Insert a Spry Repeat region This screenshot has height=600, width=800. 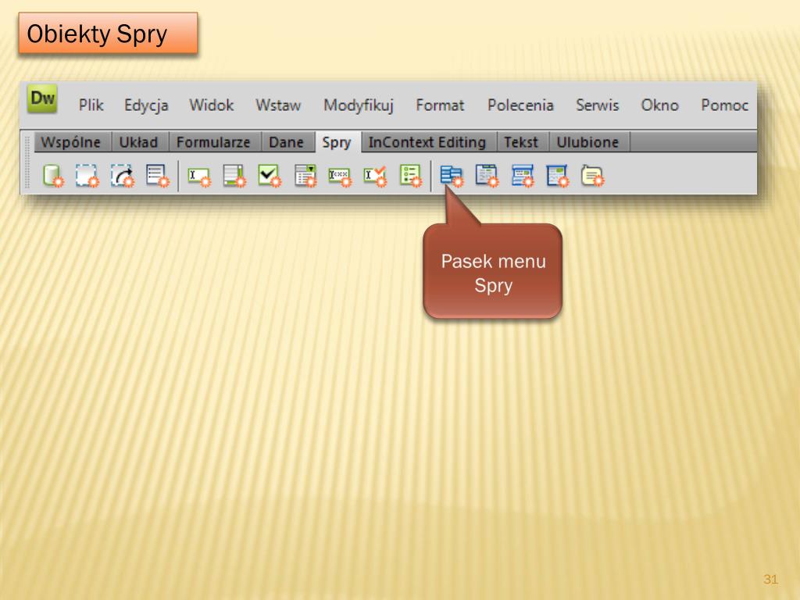(x=123, y=176)
